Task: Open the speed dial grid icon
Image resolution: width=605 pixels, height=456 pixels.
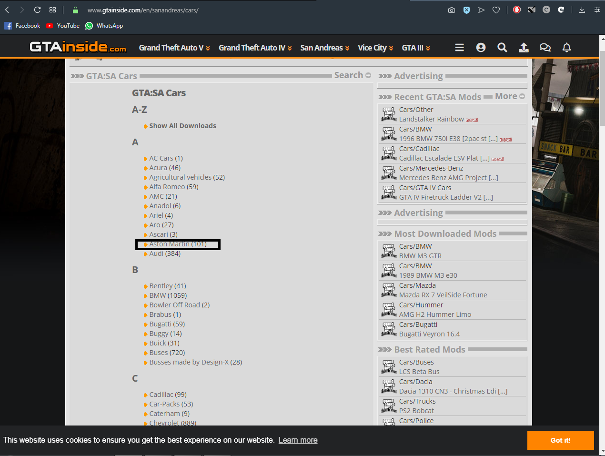Action: tap(52, 10)
